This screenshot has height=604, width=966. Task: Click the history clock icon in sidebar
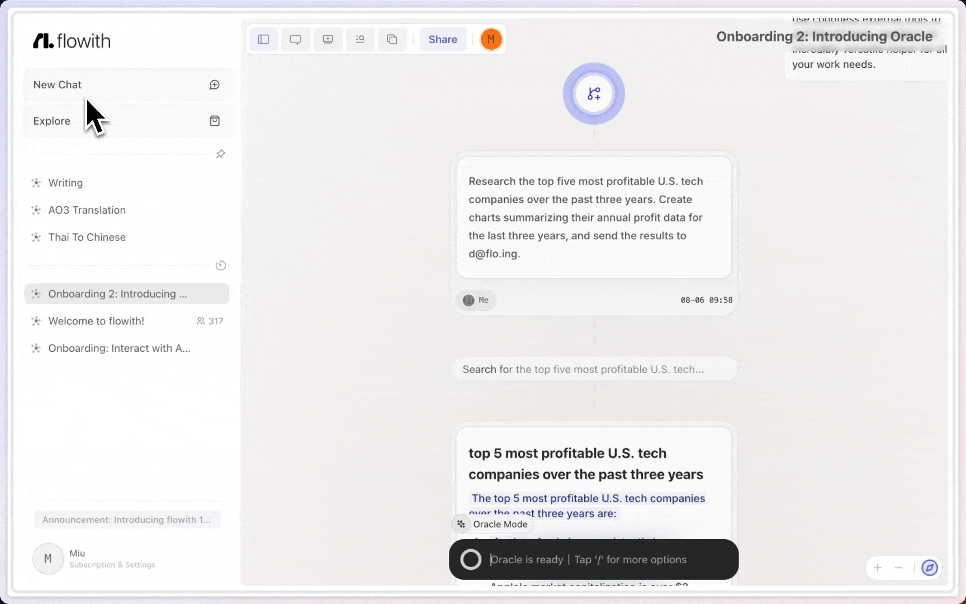click(x=221, y=265)
